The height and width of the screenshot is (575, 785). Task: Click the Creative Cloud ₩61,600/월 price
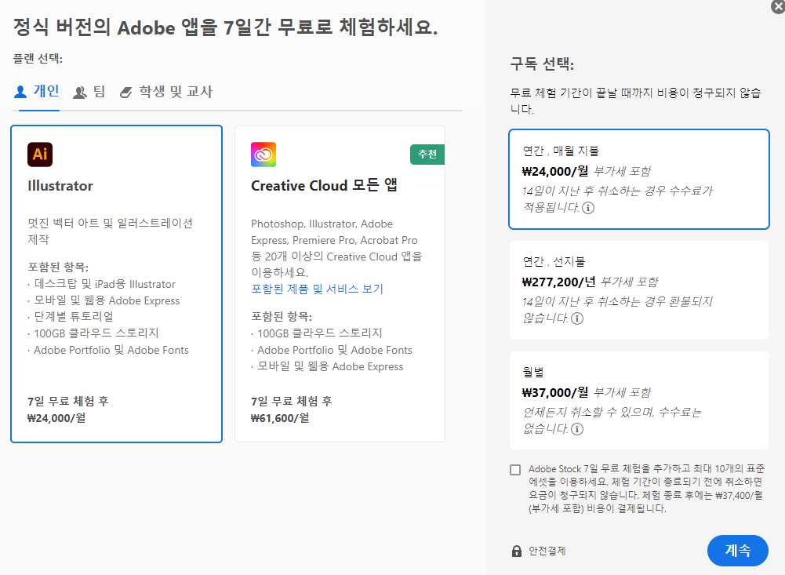click(280, 418)
